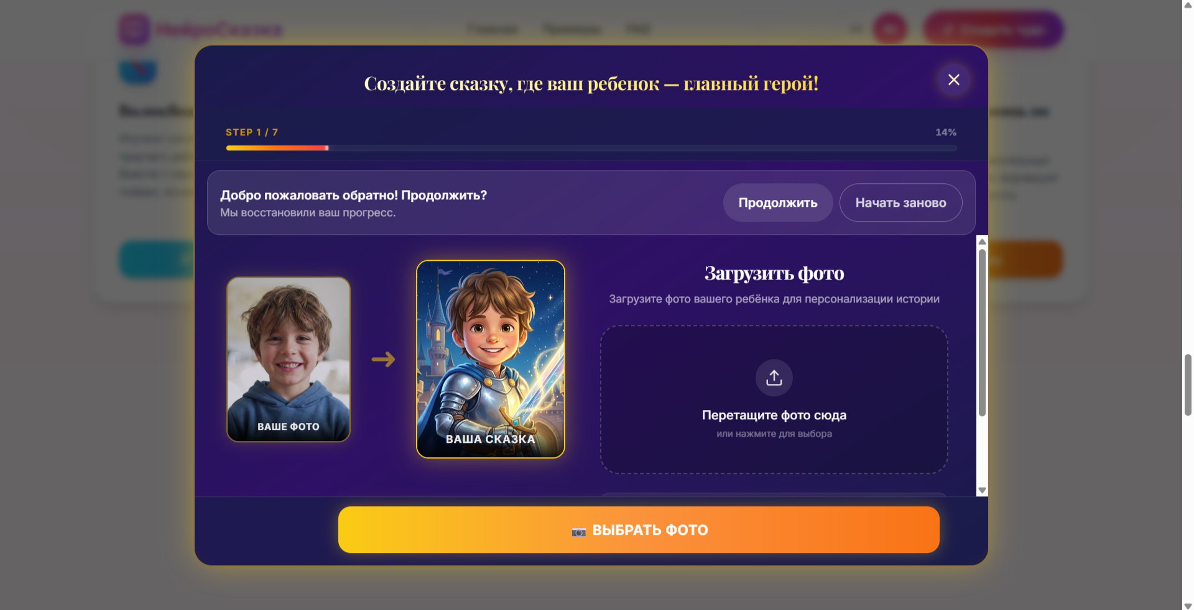The height and width of the screenshot is (610, 1194).
Task: Click the arrow between photo and fairy tale
Action: pos(383,359)
